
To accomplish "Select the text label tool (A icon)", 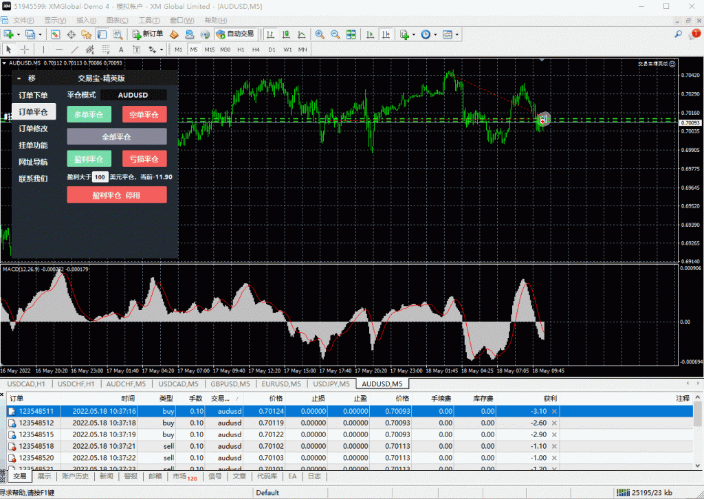I will [120, 49].
